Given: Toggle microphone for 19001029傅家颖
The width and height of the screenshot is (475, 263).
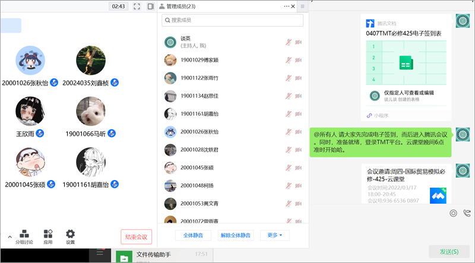Looking at the screenshot, I should (x=289, y=60).
